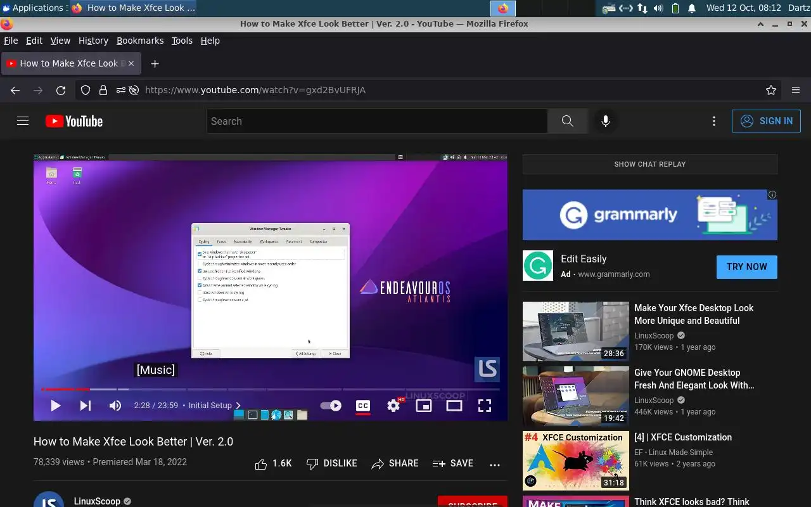Open Firefox Bookmarks menu
This screenshot has width=811, height=507.
tap(140, 41)
